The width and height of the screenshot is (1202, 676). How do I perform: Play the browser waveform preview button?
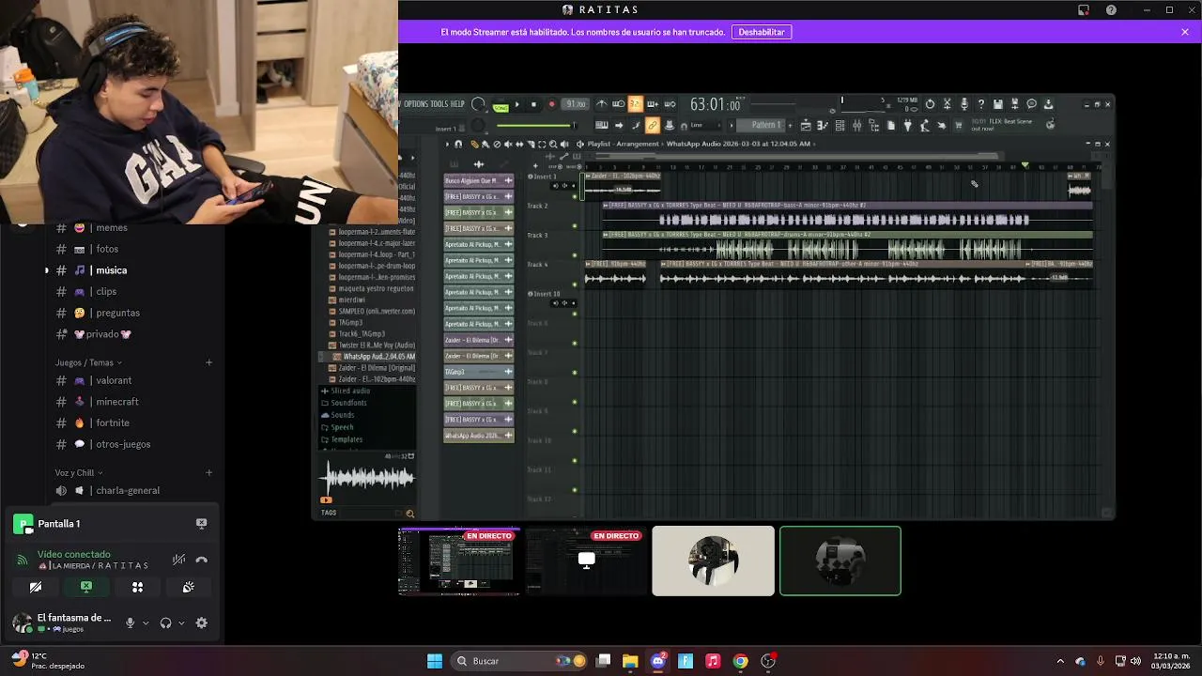326,500
